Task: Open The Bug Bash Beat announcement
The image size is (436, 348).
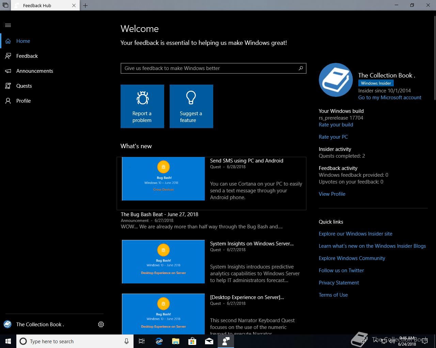Action: [x=159, y=214]
